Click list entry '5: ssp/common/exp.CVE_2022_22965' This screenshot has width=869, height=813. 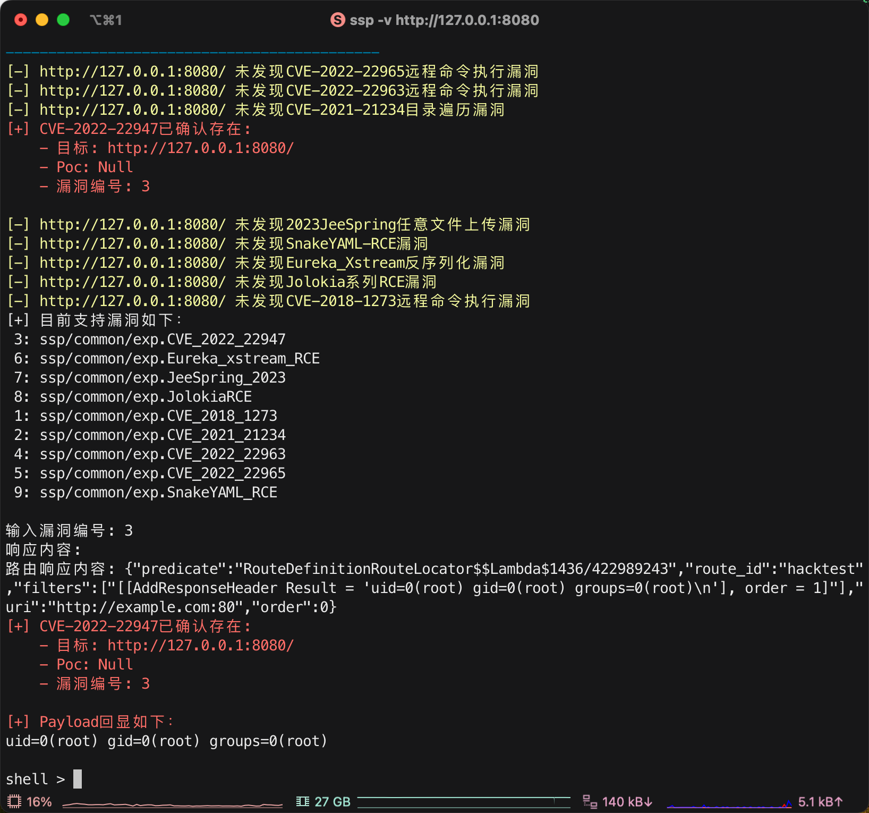150,473
